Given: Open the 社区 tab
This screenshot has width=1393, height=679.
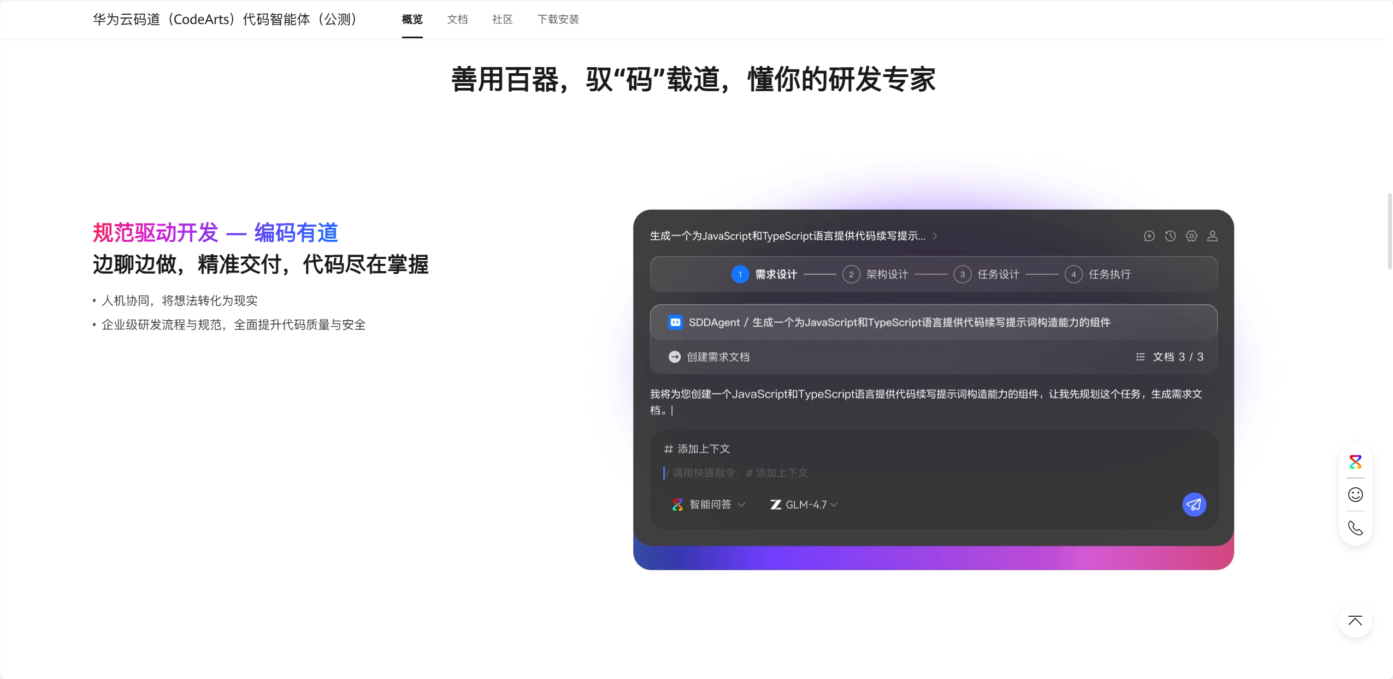Looking at the screenshot, I should 502,20.
